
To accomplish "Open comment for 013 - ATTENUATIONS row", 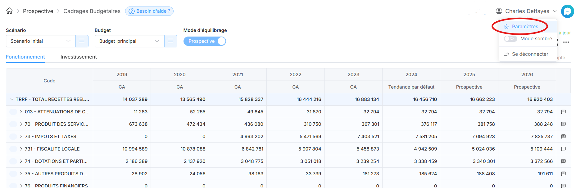I will click(563, 112).
